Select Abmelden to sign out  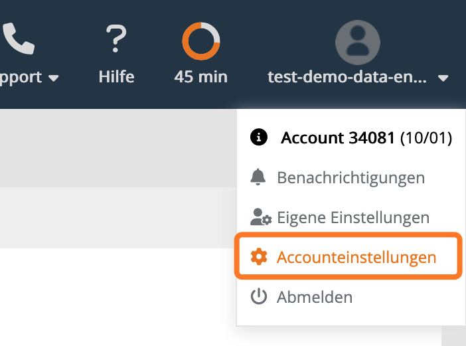pos(314,298)
